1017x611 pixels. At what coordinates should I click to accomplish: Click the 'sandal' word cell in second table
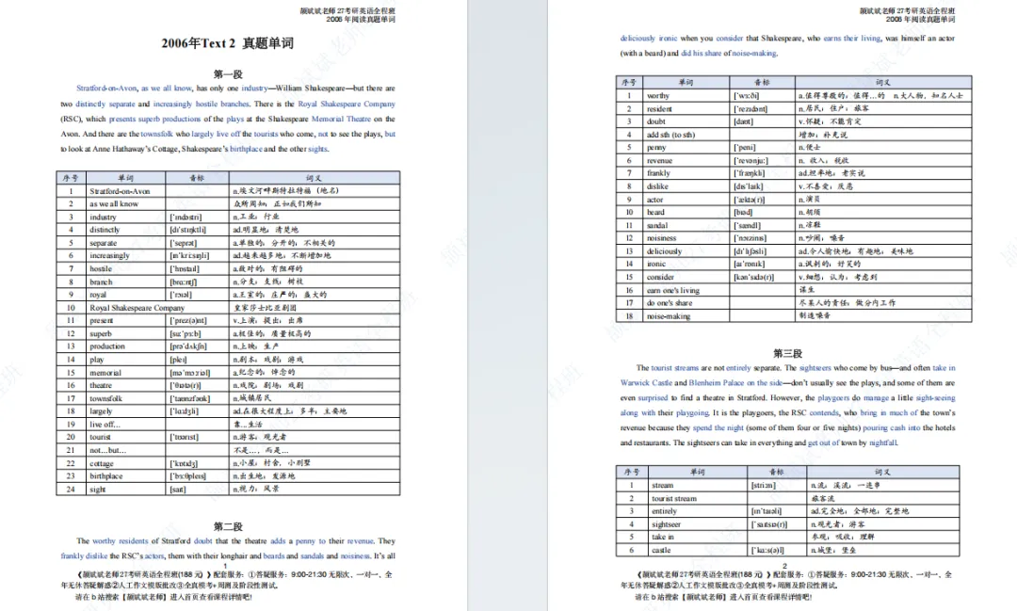click(x=686, y=225)
